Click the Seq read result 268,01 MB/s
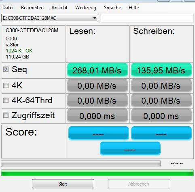 coord(97,70)
